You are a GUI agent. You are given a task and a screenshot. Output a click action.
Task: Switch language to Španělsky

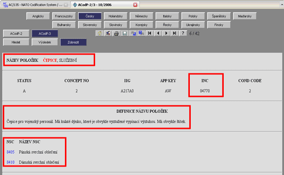click(x=219, y=16)
